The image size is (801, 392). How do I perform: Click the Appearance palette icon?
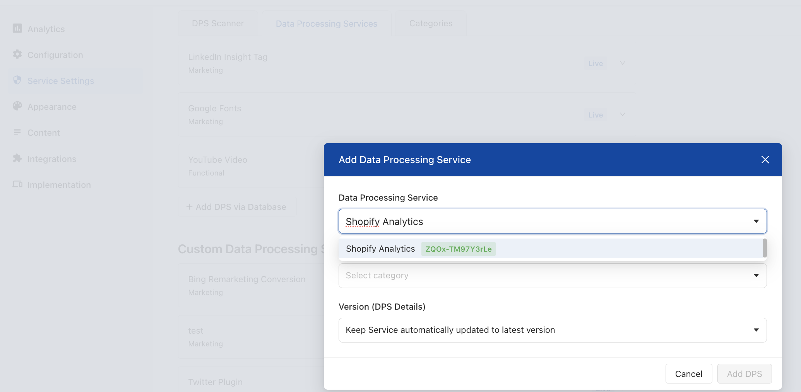[17, 106]
